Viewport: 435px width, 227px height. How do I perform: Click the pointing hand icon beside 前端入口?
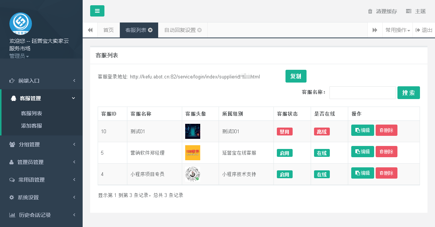tap(12, 81)
